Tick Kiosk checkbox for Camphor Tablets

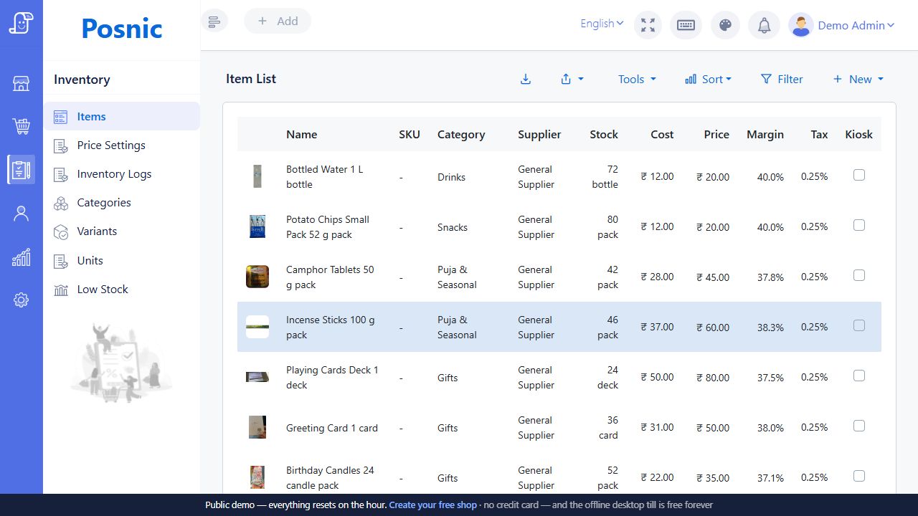click(859, 275)
